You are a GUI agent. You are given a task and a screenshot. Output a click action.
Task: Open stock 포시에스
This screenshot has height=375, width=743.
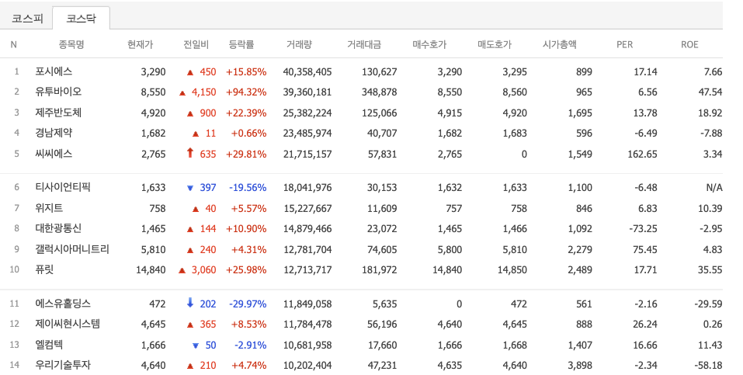[x=54, y=71]
